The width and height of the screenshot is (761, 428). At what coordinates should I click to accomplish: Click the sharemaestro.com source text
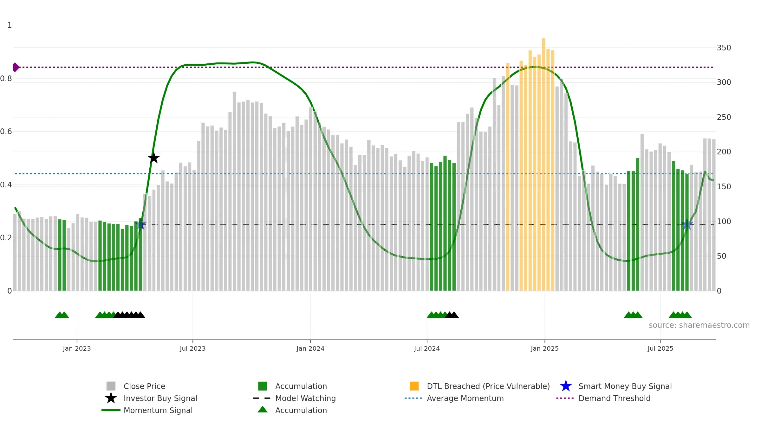click(699, 325)
